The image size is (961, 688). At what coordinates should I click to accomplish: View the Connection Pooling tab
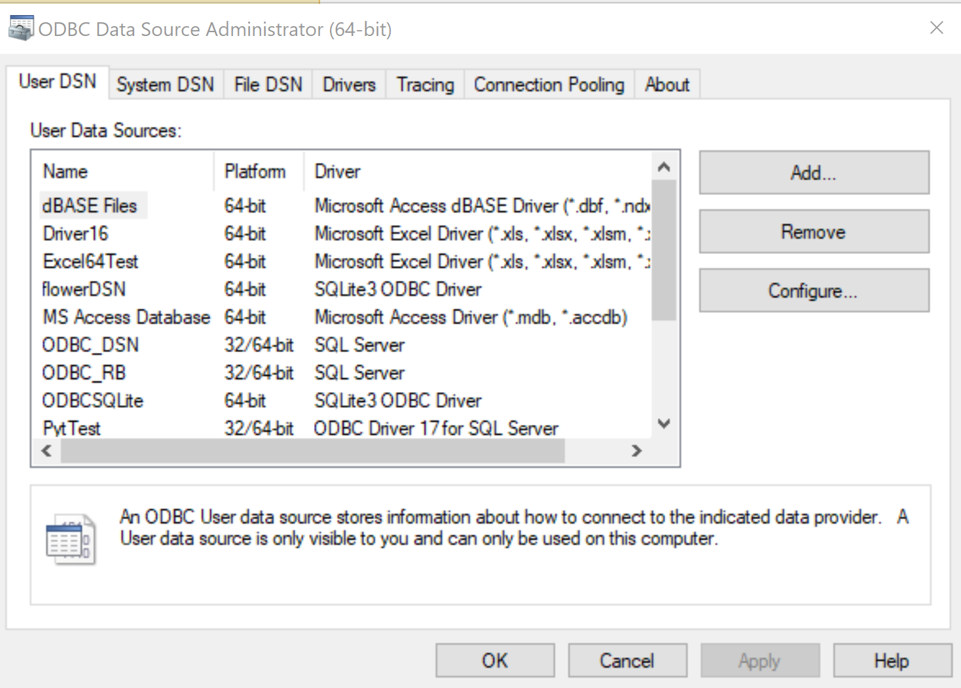click(x=549, y=84)
